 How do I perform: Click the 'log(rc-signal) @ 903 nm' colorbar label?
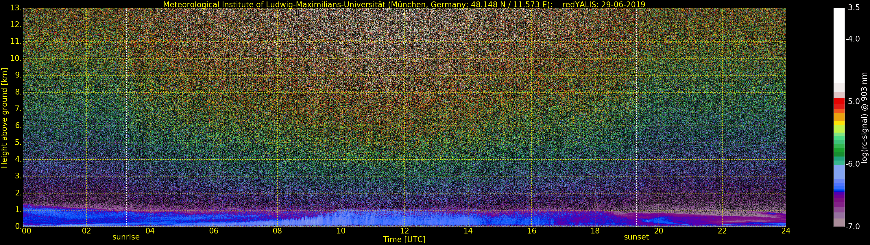pyautogui.click(x=864, y=118)
